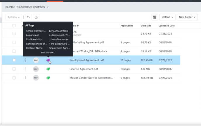Image resolution: width=201 pixels, height=126 pixels.
Task: Open the New Folder dropdown
Action: 187,17
